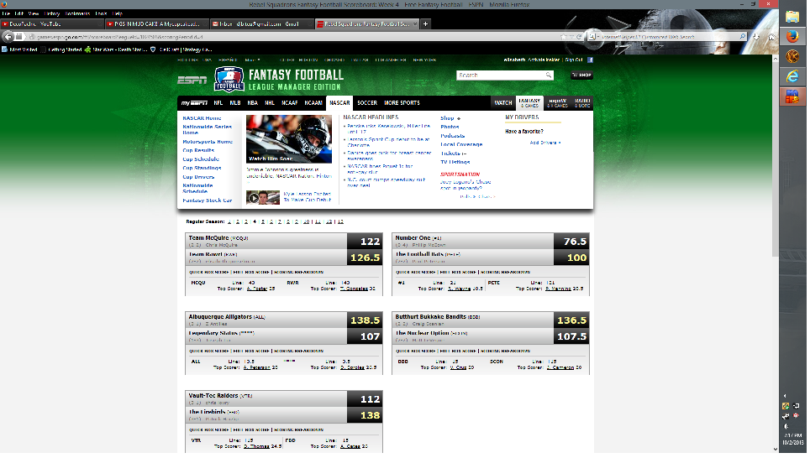Open the Bookmarks menu in Firefox
The height and width of the screenshot is (458, 810).
[x=78, y=14]
